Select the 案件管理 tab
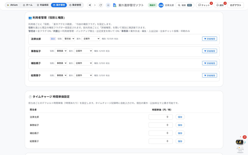Screen dimensions: 248x155 point(59,5)
